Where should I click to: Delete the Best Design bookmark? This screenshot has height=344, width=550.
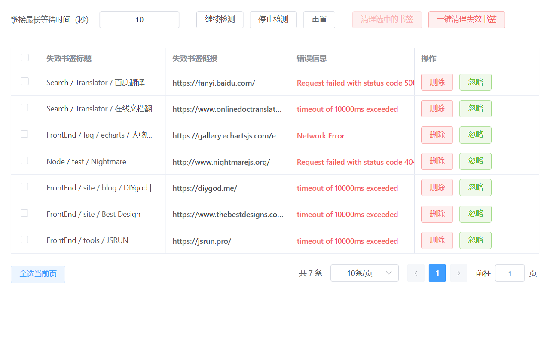tap(437, 214)
